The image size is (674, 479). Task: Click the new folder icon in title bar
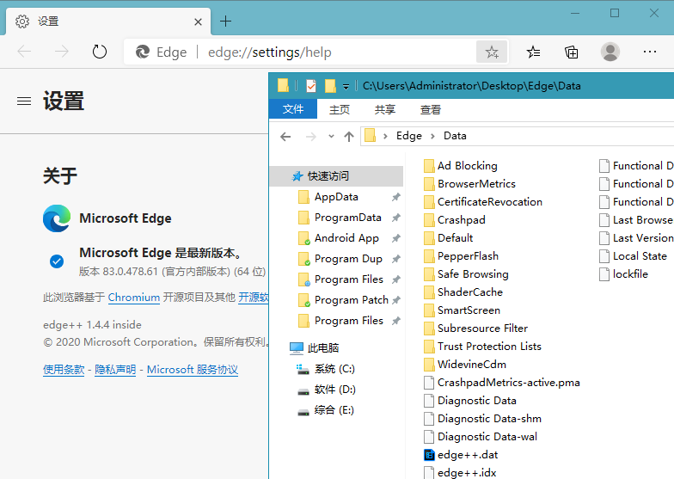coord(330,86)
